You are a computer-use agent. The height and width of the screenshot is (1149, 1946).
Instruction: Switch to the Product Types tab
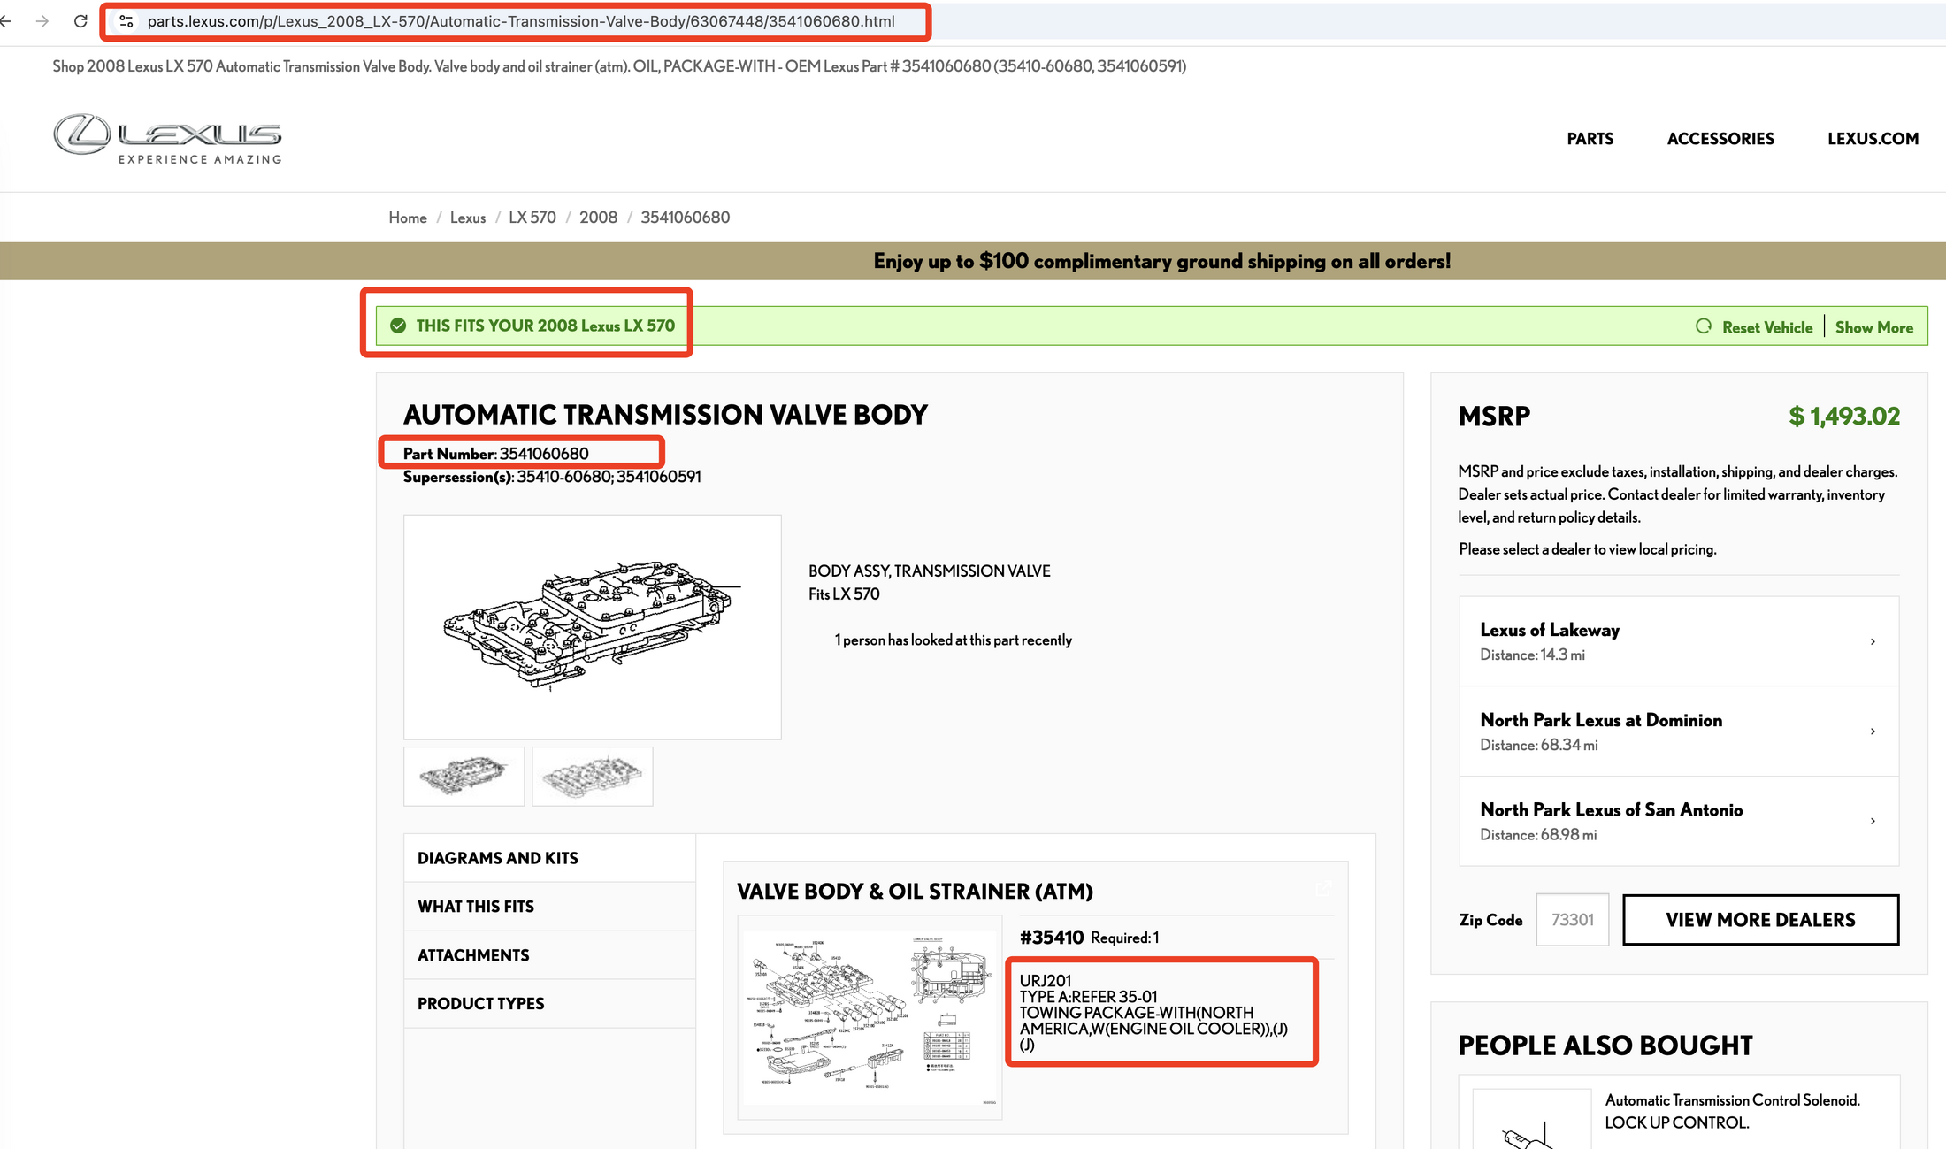pyautogui.click(x=550, y=1004)
